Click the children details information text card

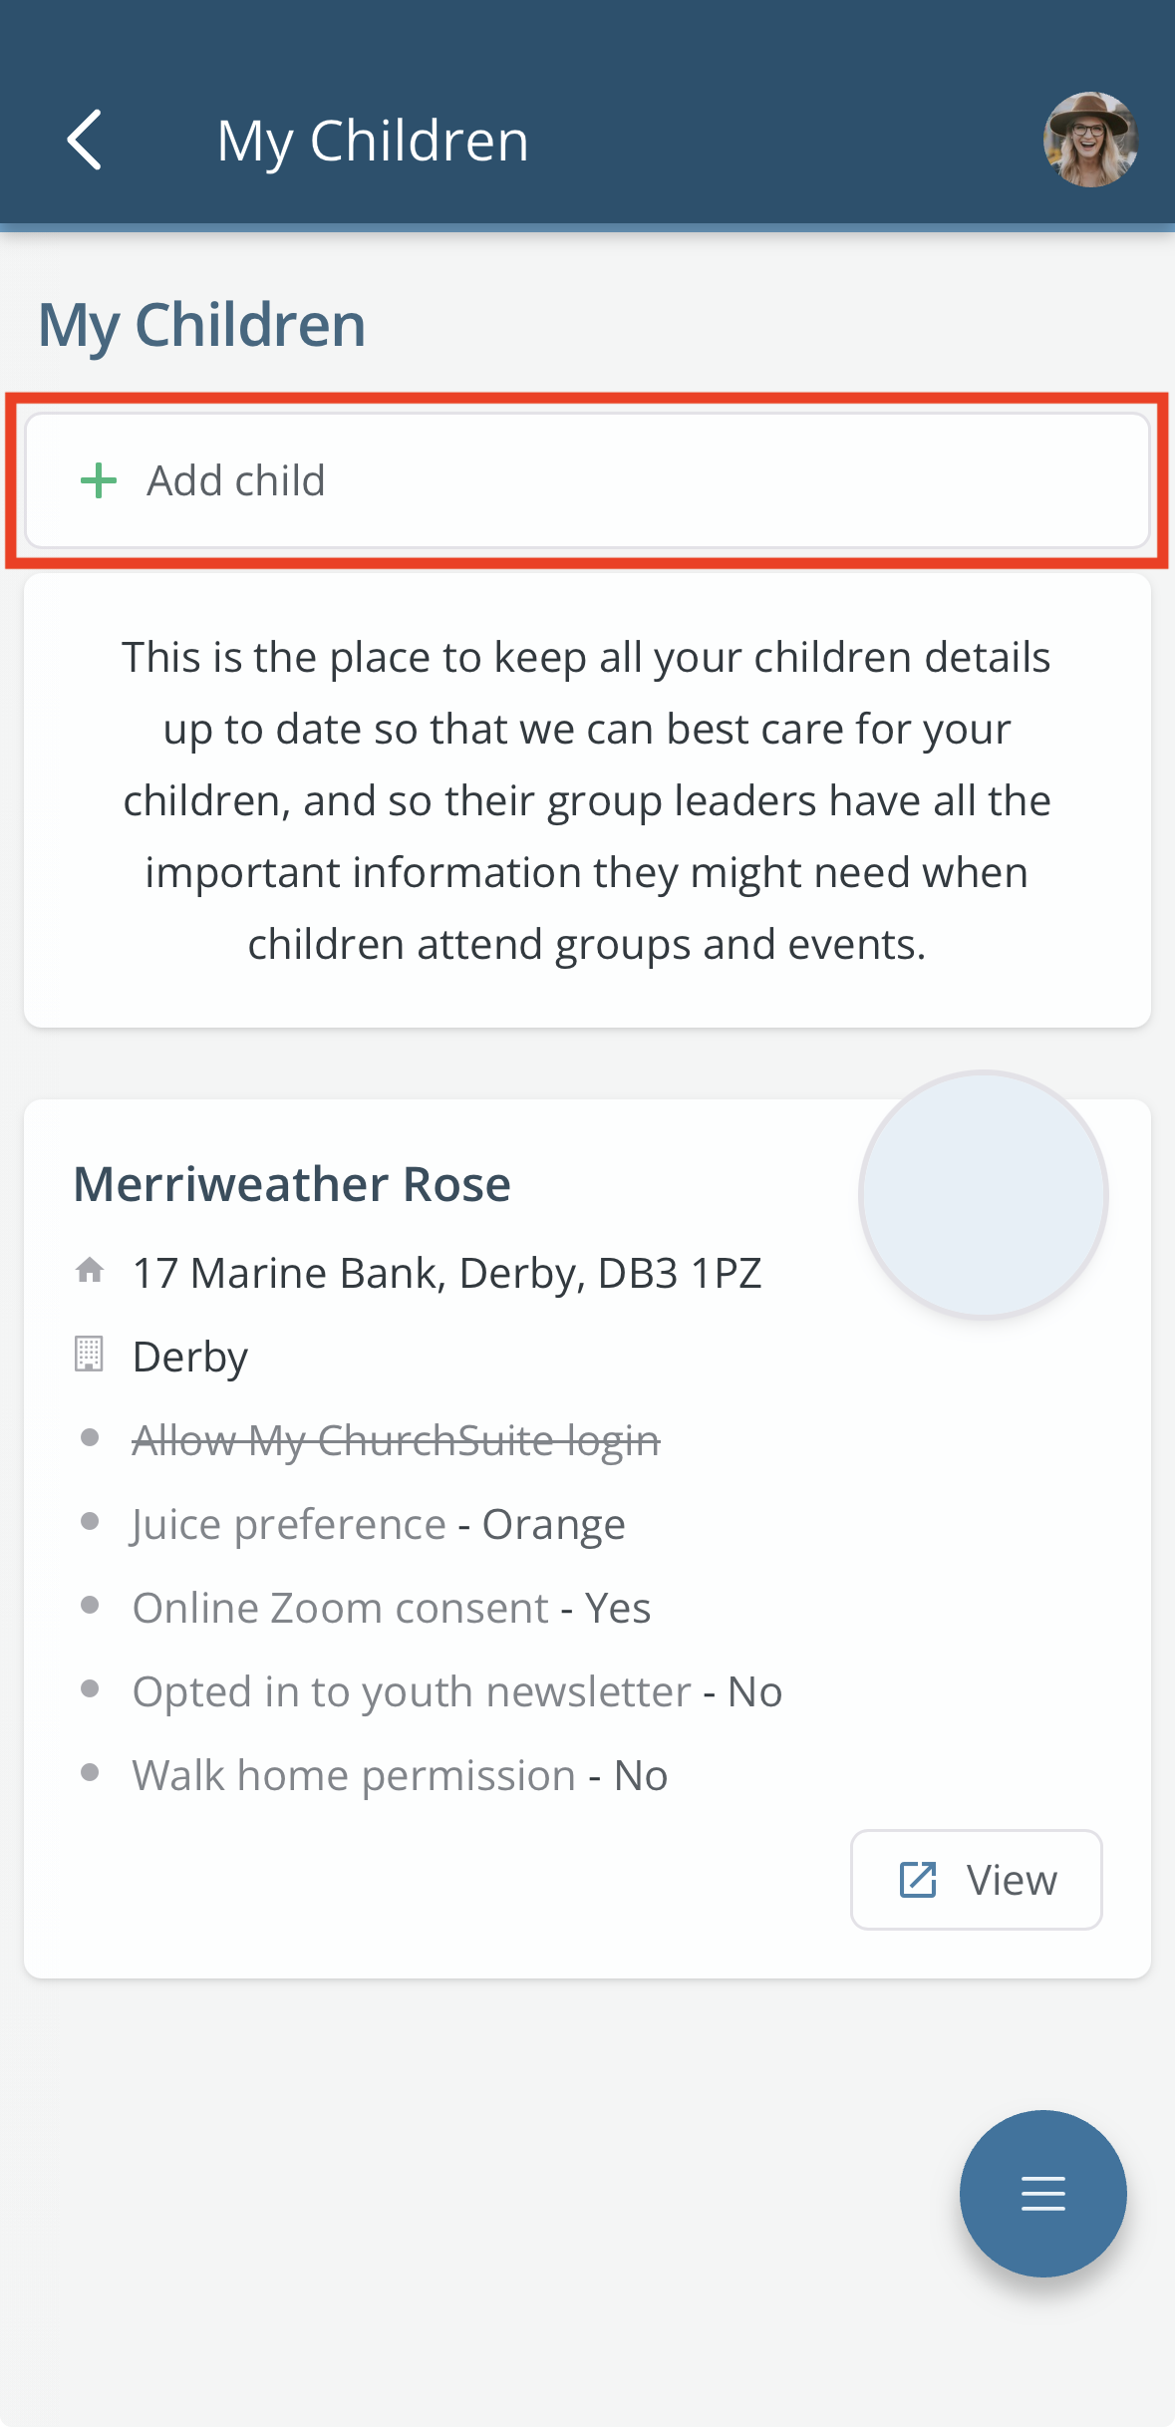[587, 800]
